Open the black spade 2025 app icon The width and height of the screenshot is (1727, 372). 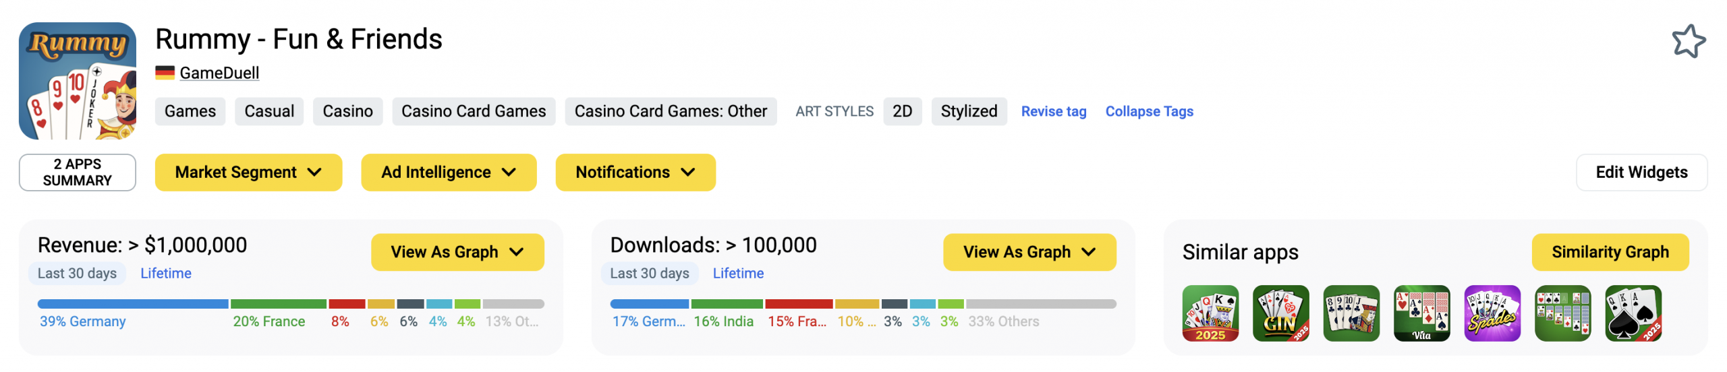(x=1633, y=313)
